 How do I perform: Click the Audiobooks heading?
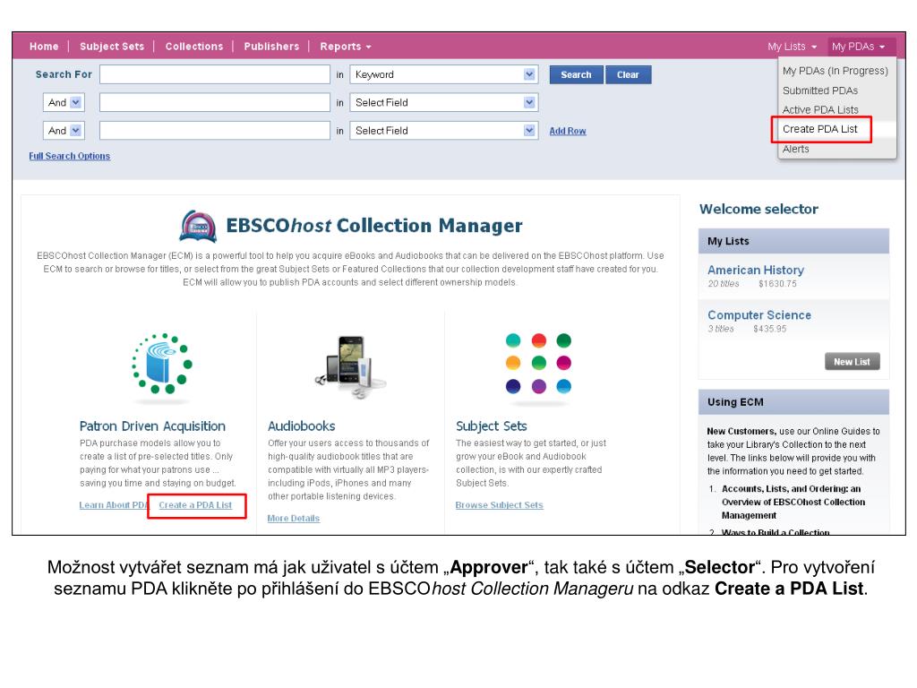[x=301, y=426]
